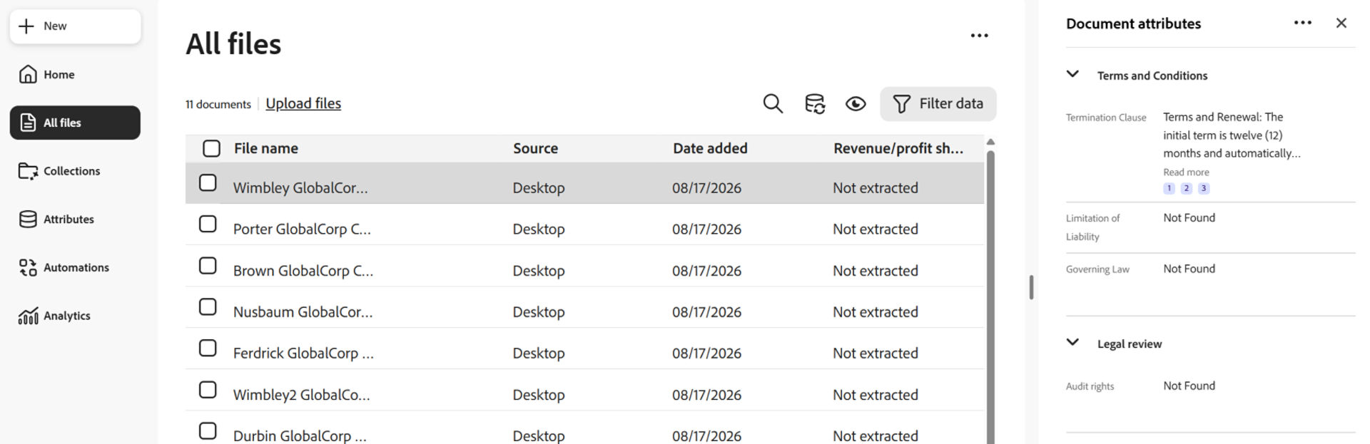The height and width of the screenshot is (444, 1370).
Task: Click the panel divider handle
Action: pos(1031,287)
